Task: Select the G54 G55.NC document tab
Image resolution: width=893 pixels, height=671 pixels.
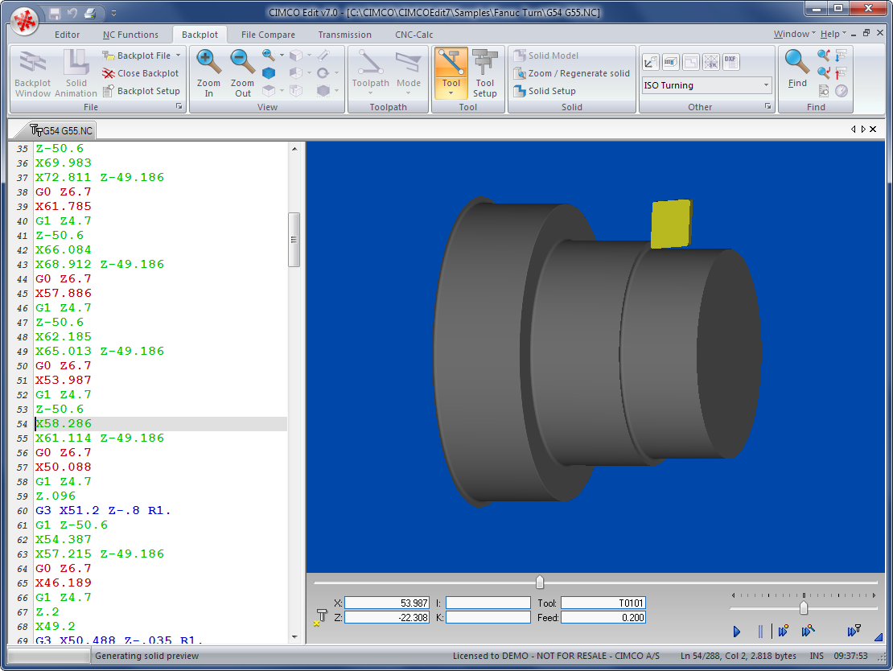Action: (x=61, y=131)
